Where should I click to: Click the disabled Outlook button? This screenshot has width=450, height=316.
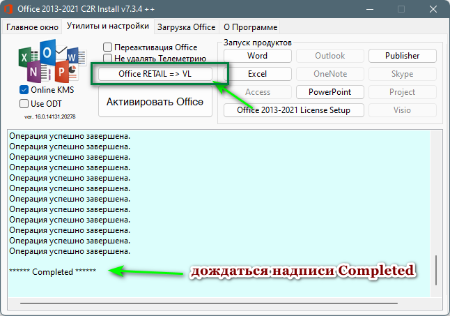click(x=329, y=56)
